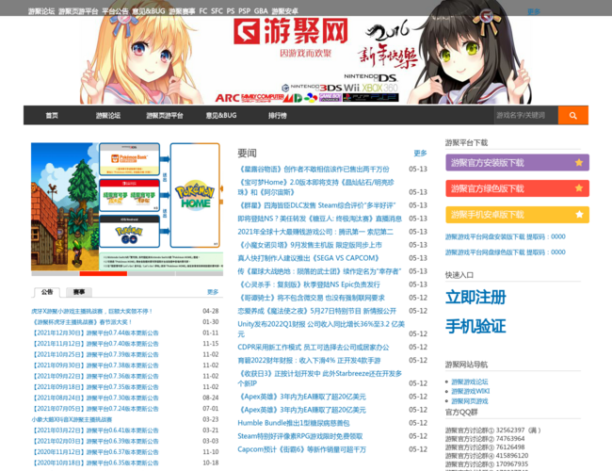
Task: Click the 手机验证 phone verification link
Action: [x=475, y=326]
